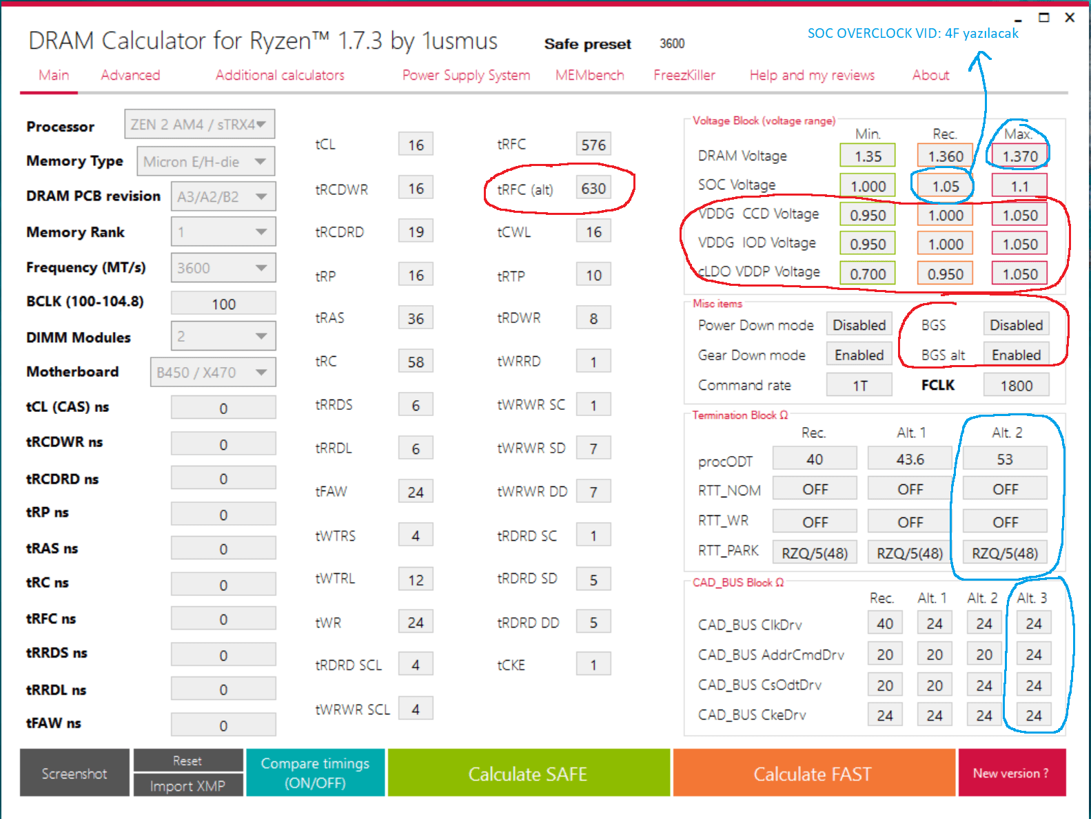Open the DIMM Modules dropdown
Viewport: 1091px width, 819px height.
[x=223, y=336]
